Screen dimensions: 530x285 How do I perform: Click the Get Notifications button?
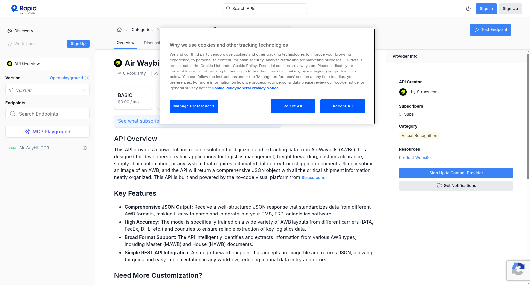pos(456,186)
